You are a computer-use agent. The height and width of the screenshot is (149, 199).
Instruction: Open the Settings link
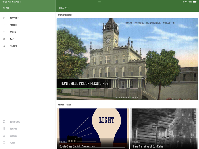14,129
